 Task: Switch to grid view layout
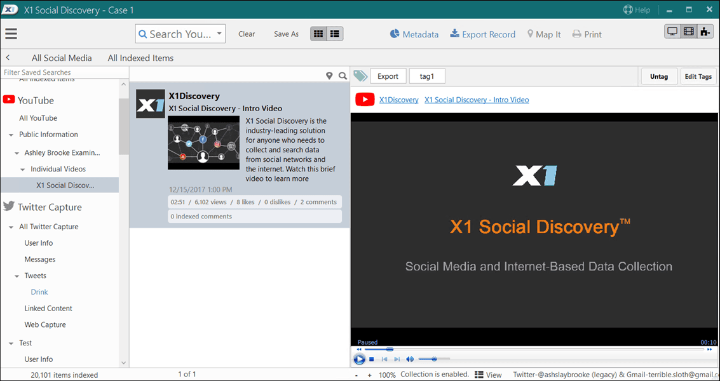(x=318, y=34)
